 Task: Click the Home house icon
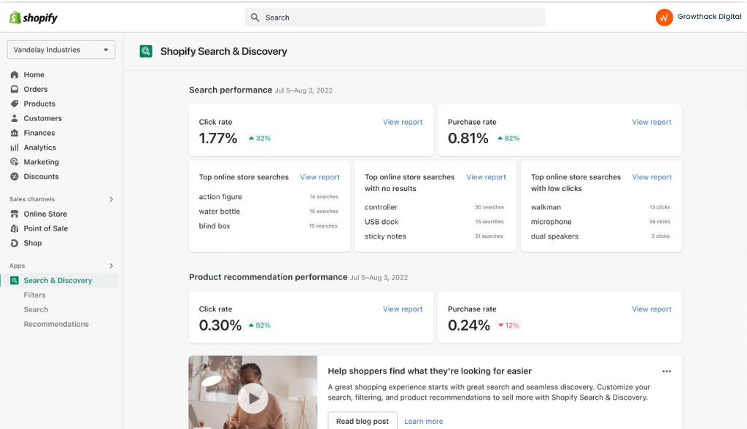click(x=15, y=75)
